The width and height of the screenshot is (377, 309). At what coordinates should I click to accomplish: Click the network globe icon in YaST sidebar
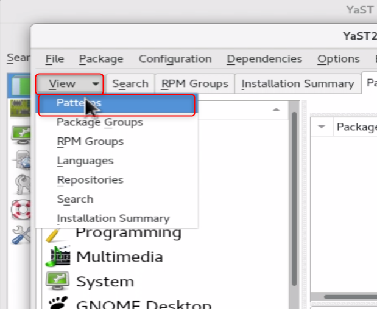pyautogui.click(x=23, y=160)
